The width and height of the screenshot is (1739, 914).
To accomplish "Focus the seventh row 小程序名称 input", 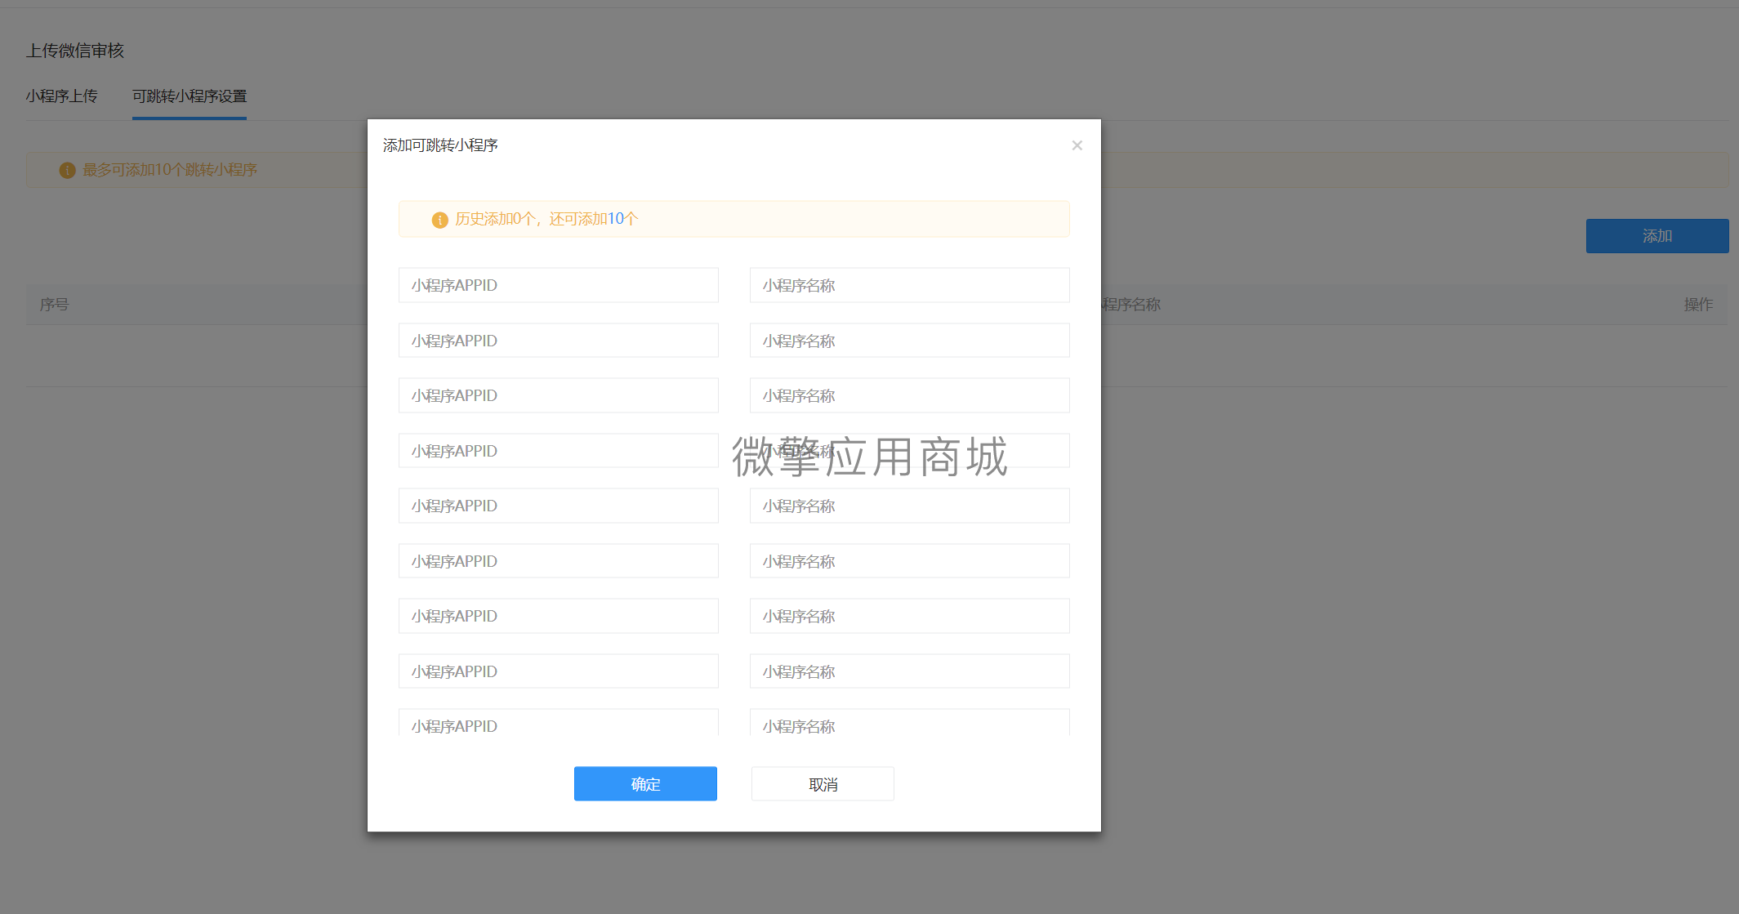I will (910, 616).
